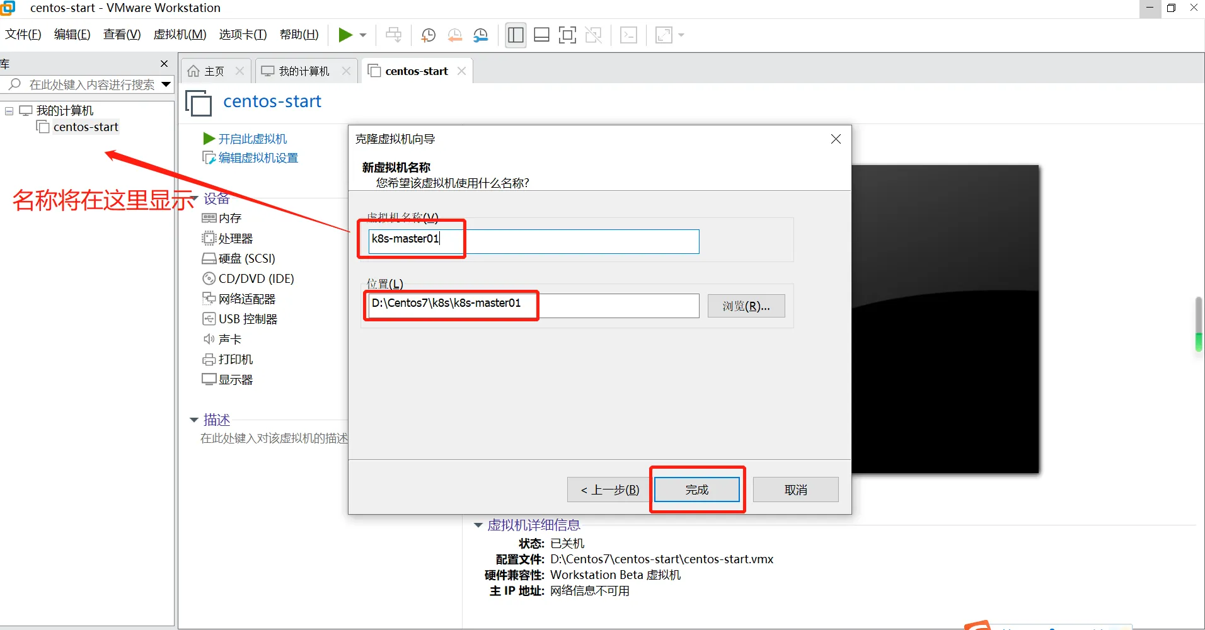Select the 硬盘 (SCSI) device row
This screenshot has height=630, width=1205.
(239, 258)
